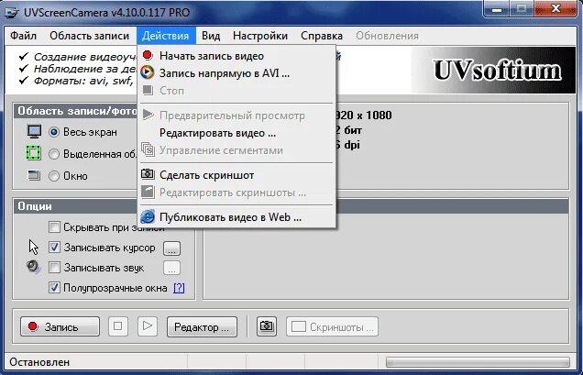This screenshot has width=583, height=375.
Task: Choose Начать запись видео in the menu
Action: (236, 56)
